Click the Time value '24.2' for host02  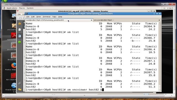152,29
